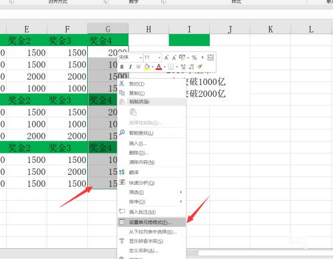Click the merge and center icon

point(210,57)
